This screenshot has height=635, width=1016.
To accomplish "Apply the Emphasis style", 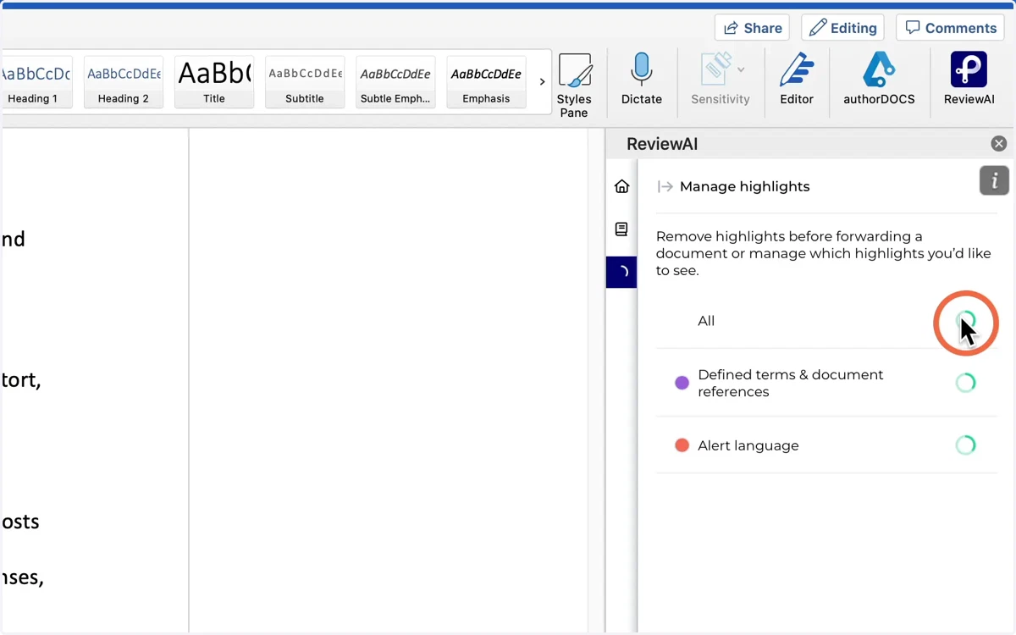I will (486, 82).
